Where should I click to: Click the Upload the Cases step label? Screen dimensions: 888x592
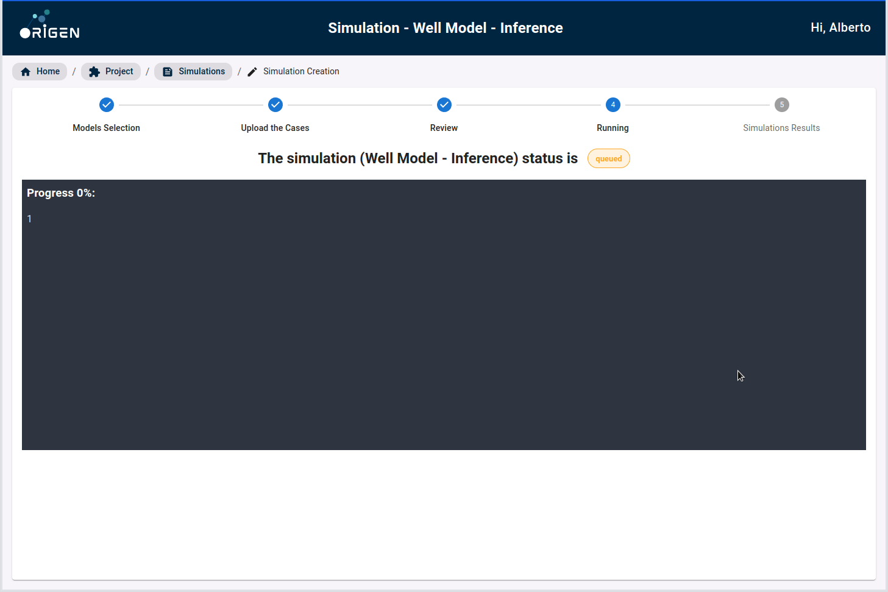tap(275, 128)
